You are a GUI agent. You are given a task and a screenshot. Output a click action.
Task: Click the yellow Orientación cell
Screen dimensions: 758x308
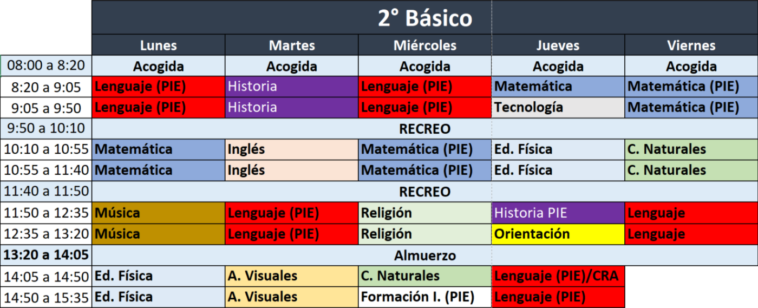tap(558, 234)
